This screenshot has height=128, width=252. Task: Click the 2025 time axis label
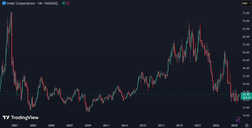235,125
